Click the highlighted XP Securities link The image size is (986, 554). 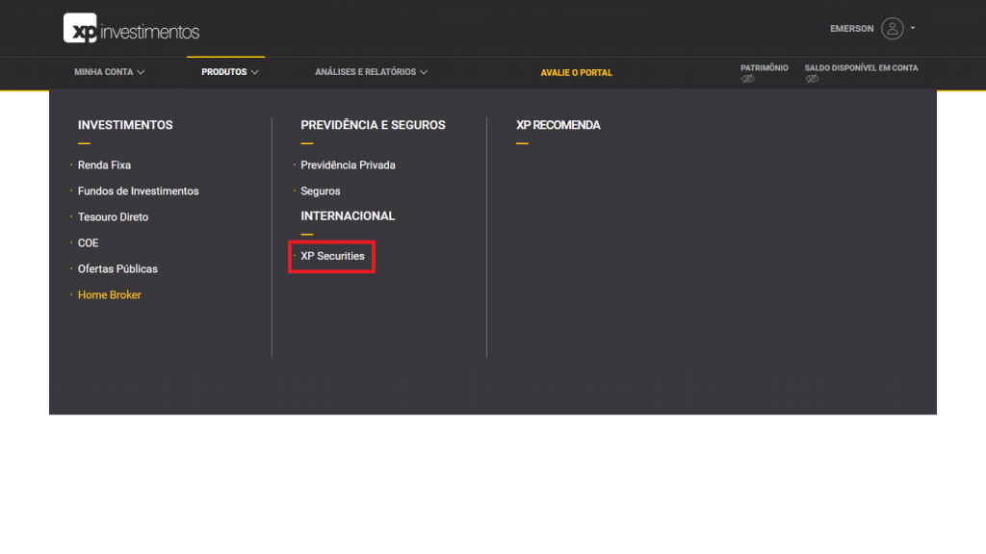point(331,256)
